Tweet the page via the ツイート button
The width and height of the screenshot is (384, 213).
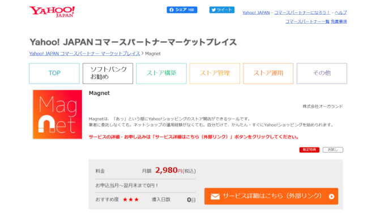pos(221,10)
